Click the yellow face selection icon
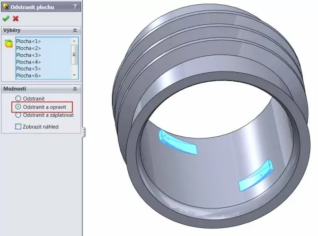 click(x=8, y=43)
